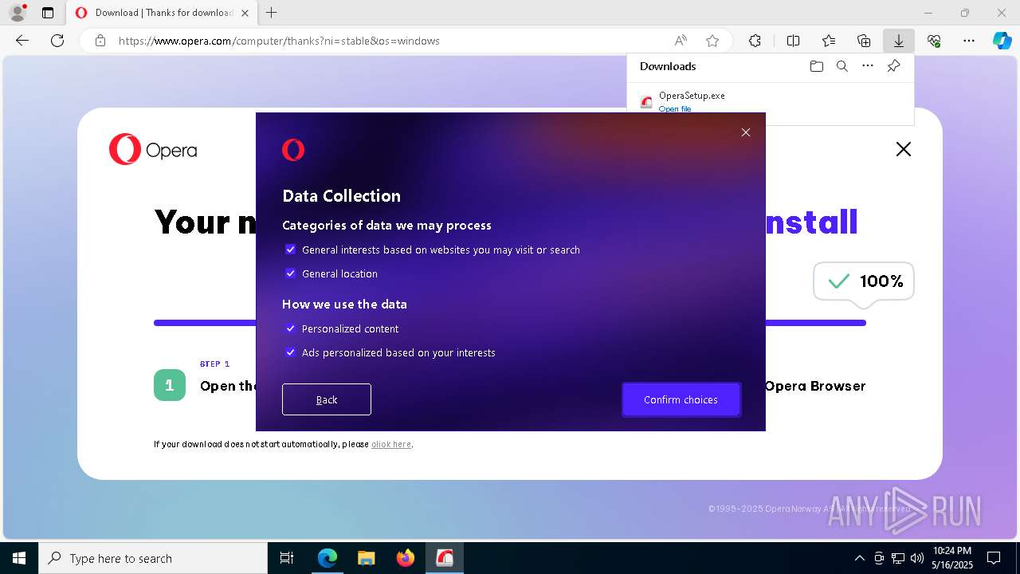The height and width of the screenshot is (574, 1020).
Task: Close the Opera download page overlay
Action: click(903, 149)
